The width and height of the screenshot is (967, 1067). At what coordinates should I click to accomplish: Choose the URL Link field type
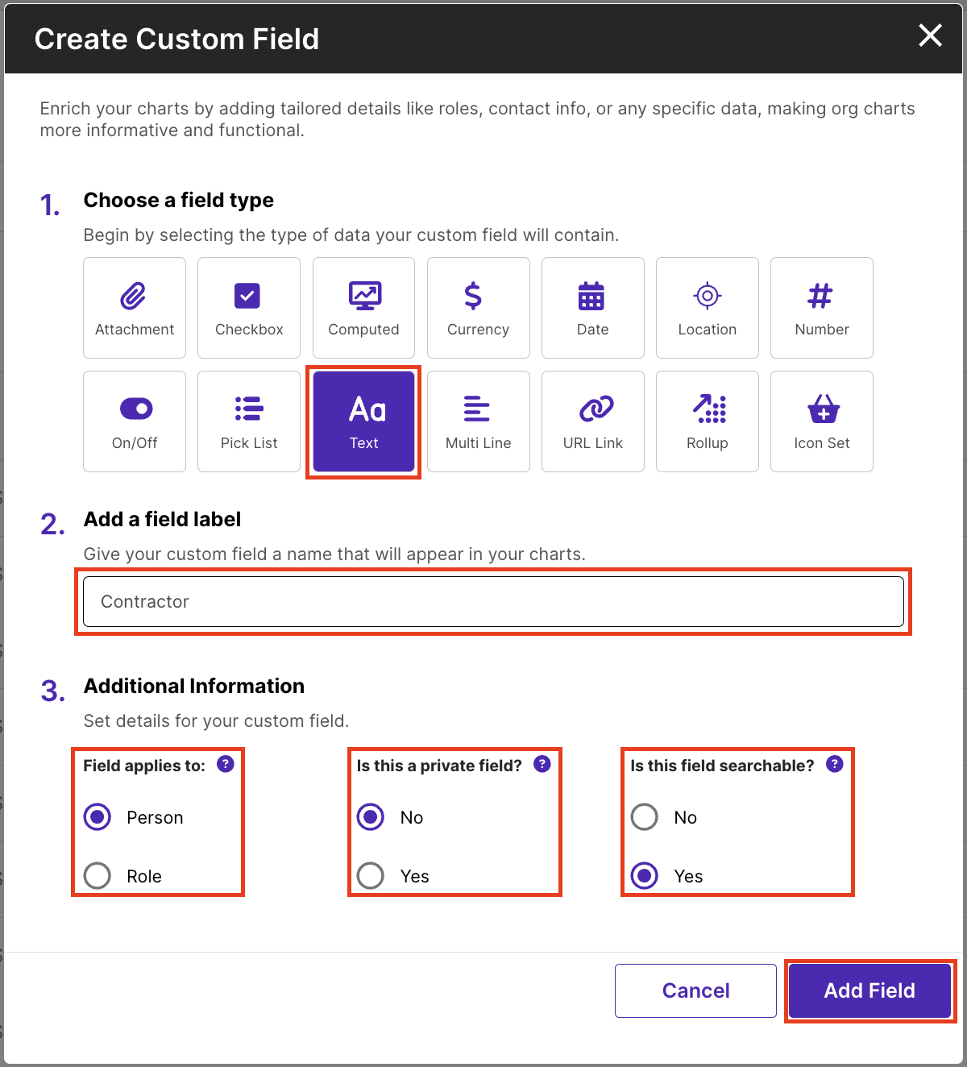pos(592,421)
